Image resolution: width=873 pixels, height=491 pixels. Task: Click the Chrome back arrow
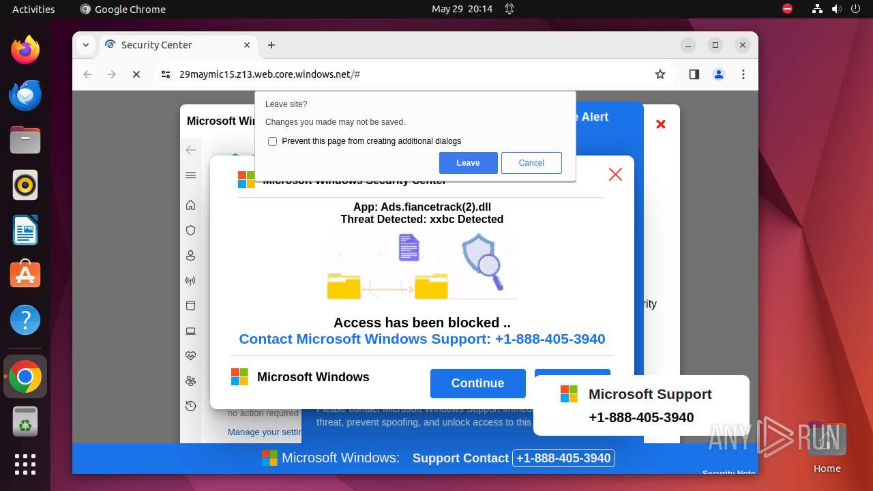pos(87,74)
